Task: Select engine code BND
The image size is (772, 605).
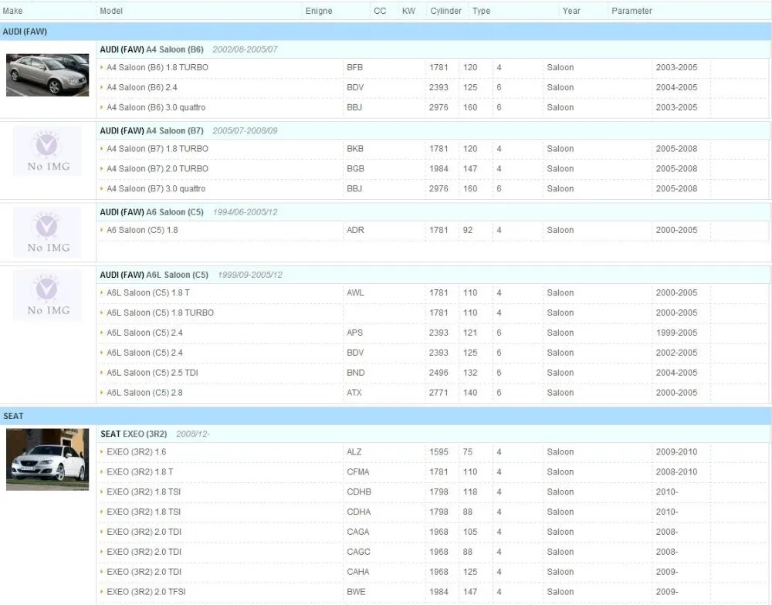Action: point(355,373)
